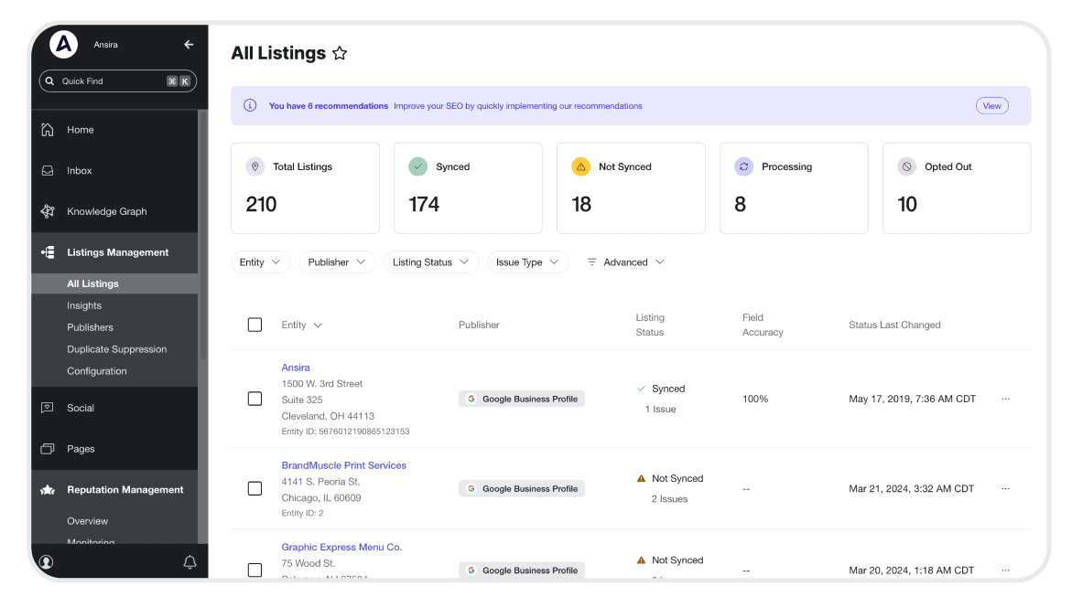Click the Processing refresh icon
The image size is (1072, 608).
click(744, 166)
